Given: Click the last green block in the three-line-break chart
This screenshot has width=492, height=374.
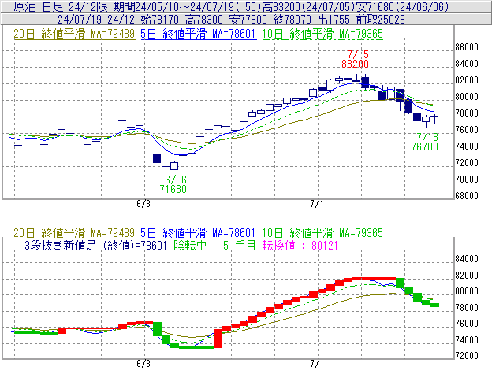Looking at the screenshot, I should pos(435,305).
